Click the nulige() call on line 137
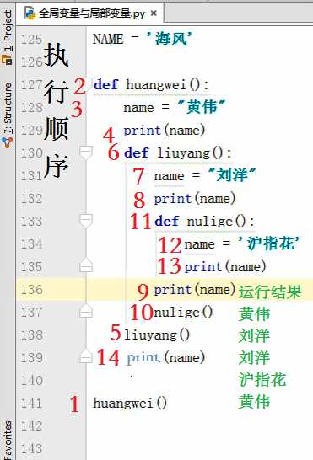The height and width of the screenshot is (460, 313). click(183, 312)
